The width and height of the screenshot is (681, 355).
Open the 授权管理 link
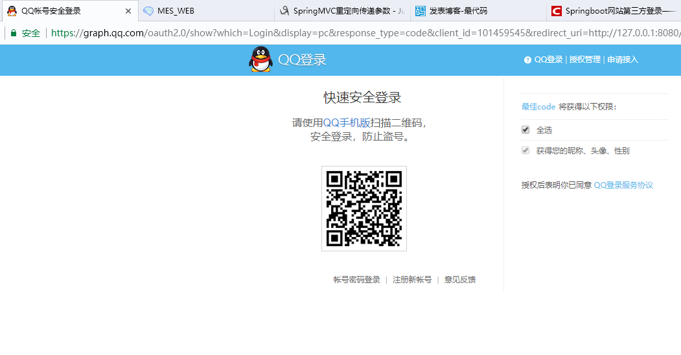(585, 60)
